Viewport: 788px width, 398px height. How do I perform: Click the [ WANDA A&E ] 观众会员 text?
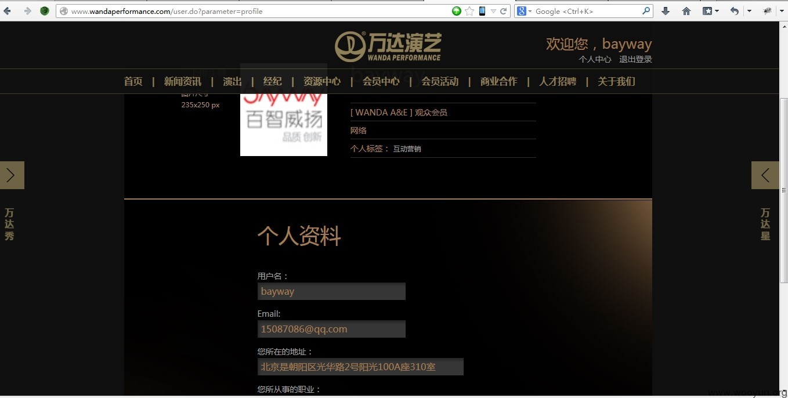coord(399,113)
